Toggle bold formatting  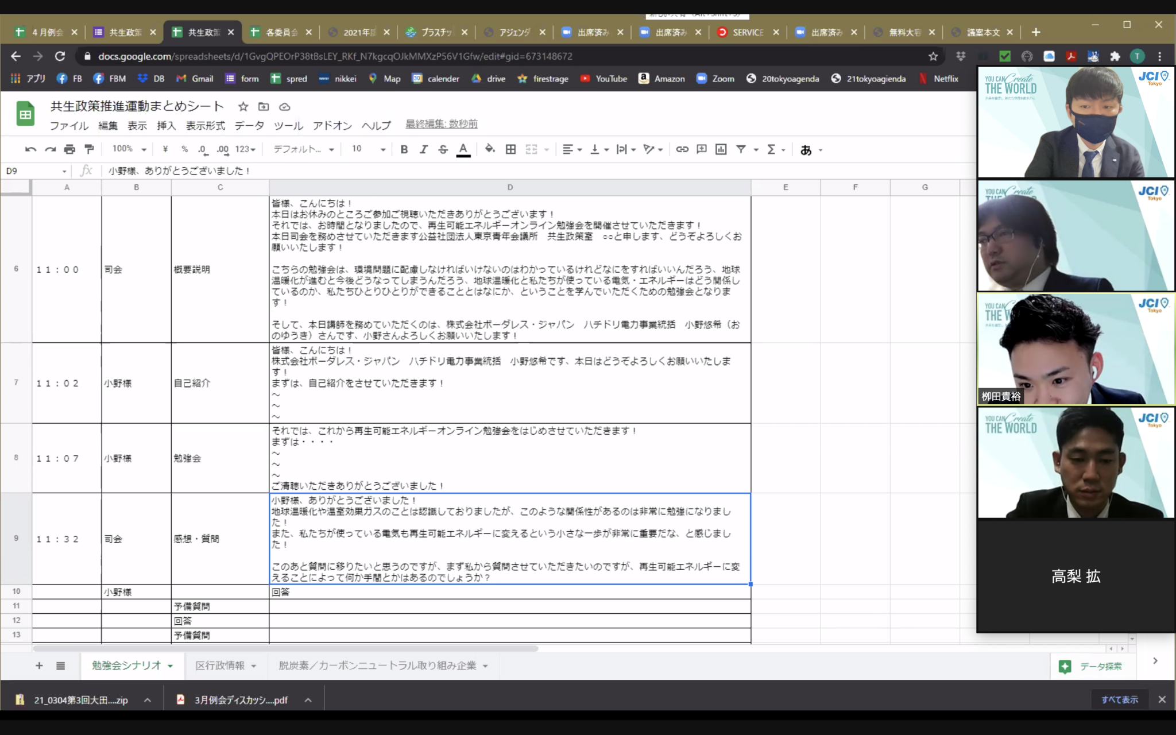[x=404, y=149]
